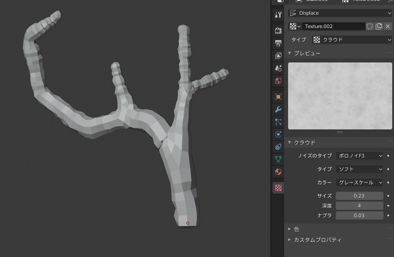Grab the preview resize handle below image
Image resolution: width=394 pixels, height=257 pixels.
click(340, 132)
